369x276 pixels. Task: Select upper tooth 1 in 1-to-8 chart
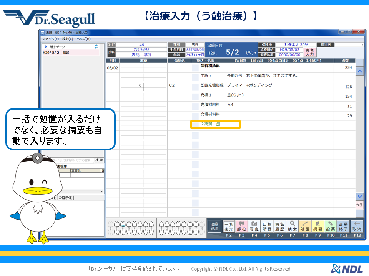click(x=162, y=224)
